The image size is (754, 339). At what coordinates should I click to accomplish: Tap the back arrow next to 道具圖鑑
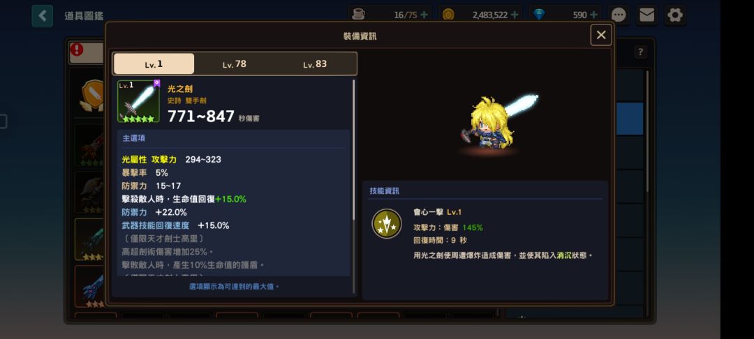[43, 16]
